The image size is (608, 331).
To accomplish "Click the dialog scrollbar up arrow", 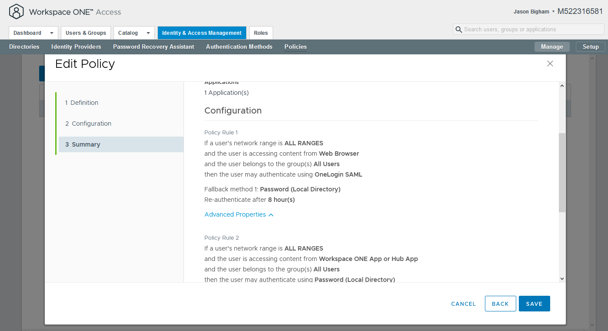I will point(562,86).
